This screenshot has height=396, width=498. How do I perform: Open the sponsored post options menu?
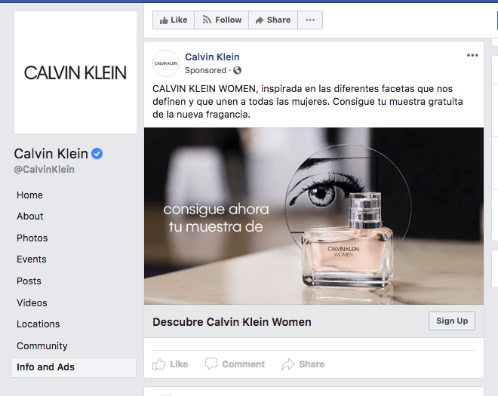coord(472,55)
